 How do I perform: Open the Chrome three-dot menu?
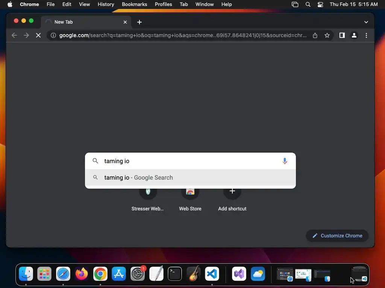pos(366,35)
